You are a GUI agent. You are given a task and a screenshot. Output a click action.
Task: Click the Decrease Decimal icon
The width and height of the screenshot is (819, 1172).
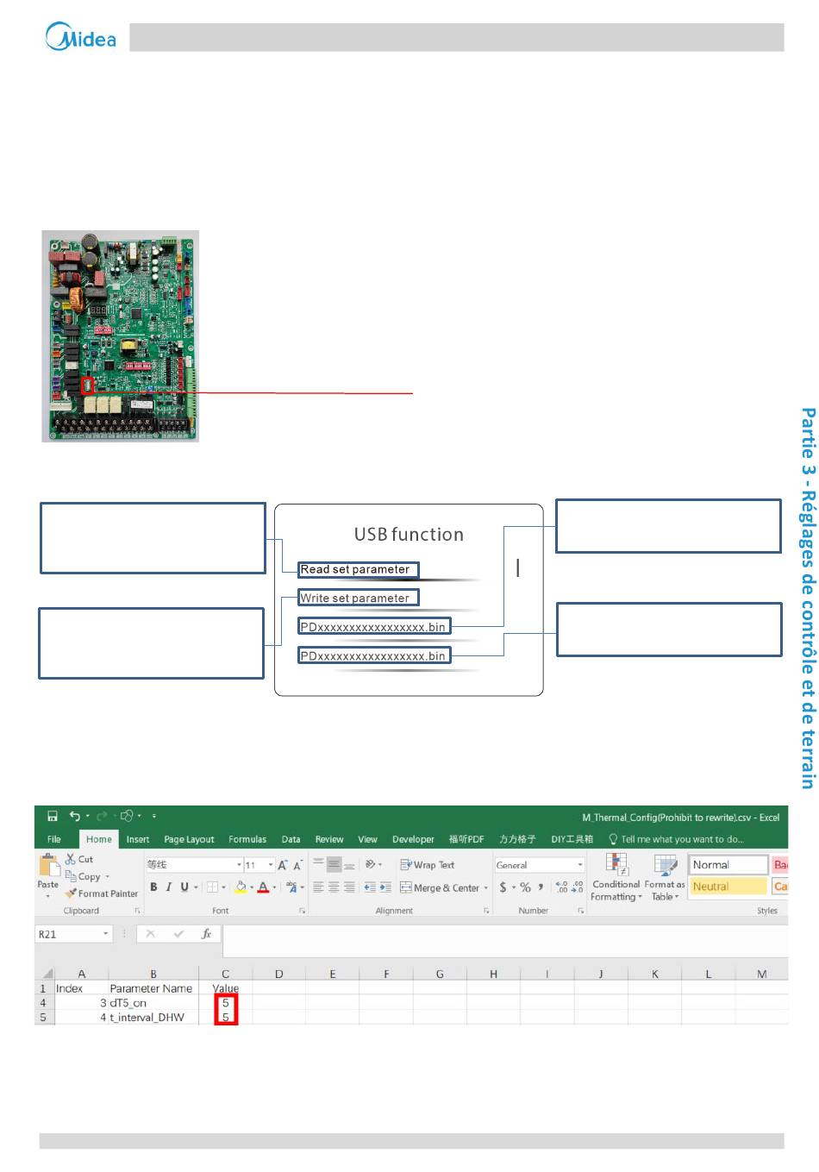tap(577, 887)
